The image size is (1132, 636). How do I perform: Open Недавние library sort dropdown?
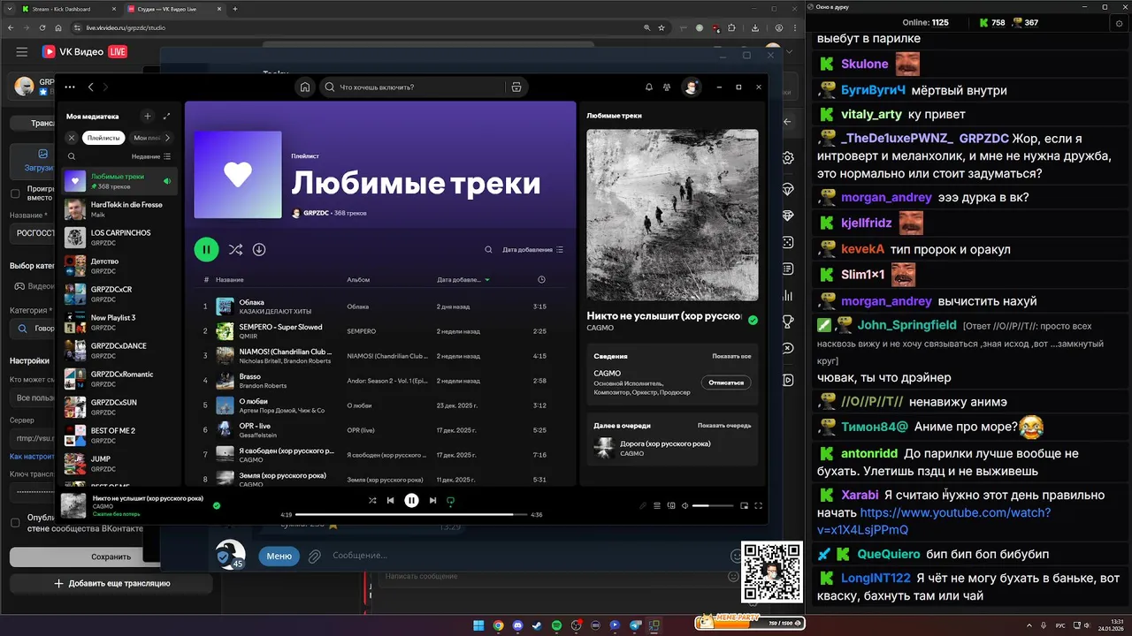pos(151,156)
